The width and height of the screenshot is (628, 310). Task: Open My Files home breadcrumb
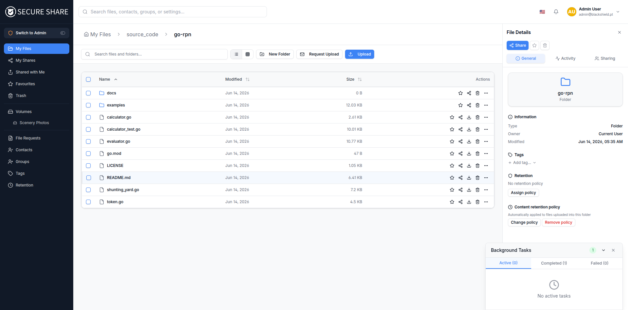click(x=97, y=34)
